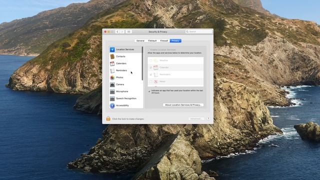
Task: Select Accessibility label in sidebar
Action: coord(122,105)
